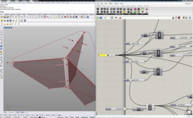Open the Perspective viewport title dropdown
This screenshot has height=118, width=193.
(8, 28)
